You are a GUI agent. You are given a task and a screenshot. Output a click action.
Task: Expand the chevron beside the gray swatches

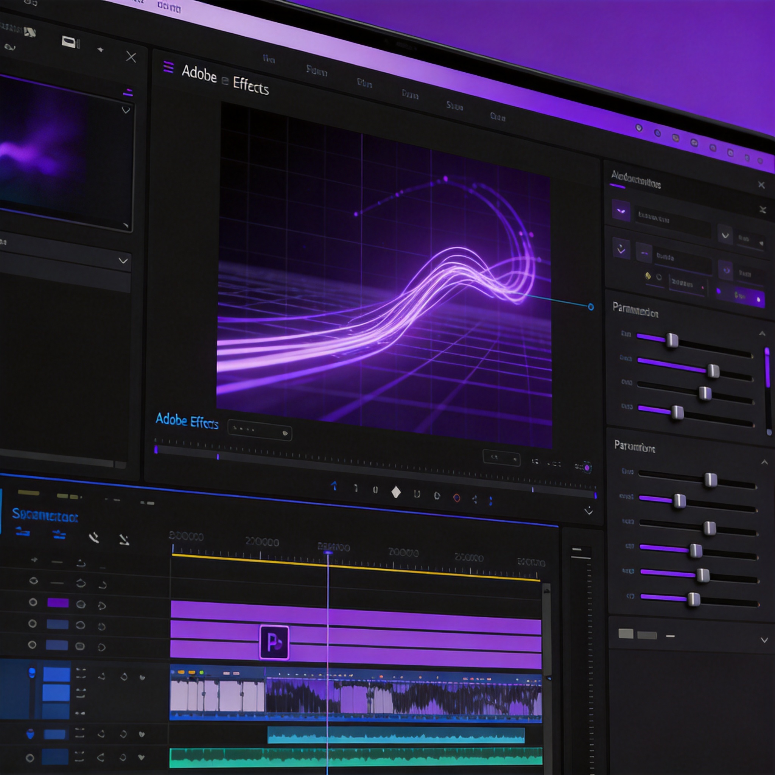[x=765, y=640]
